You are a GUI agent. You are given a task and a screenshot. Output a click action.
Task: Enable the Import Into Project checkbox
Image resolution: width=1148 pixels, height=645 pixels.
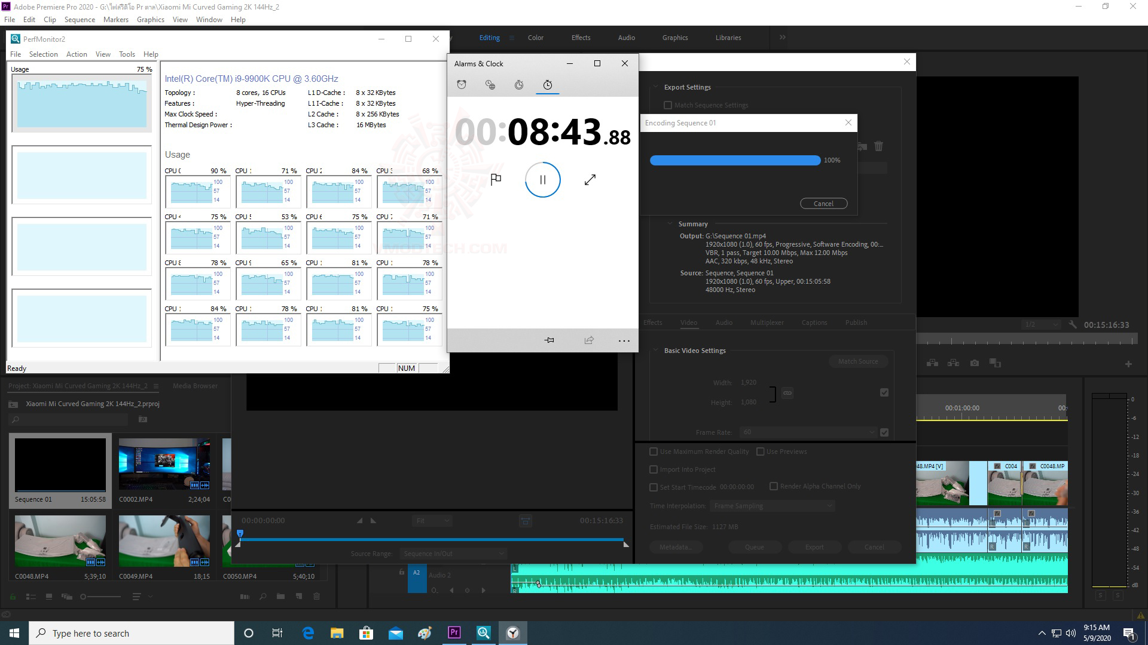point(654,469)
